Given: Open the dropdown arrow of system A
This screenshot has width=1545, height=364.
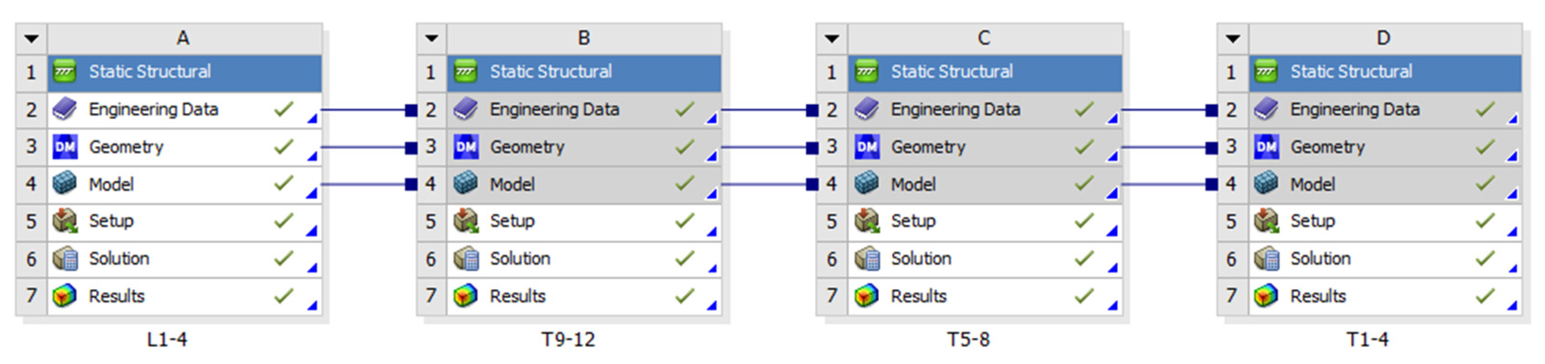Looking at the screenshot, I should pyautogui.click(x=31, y=39).
